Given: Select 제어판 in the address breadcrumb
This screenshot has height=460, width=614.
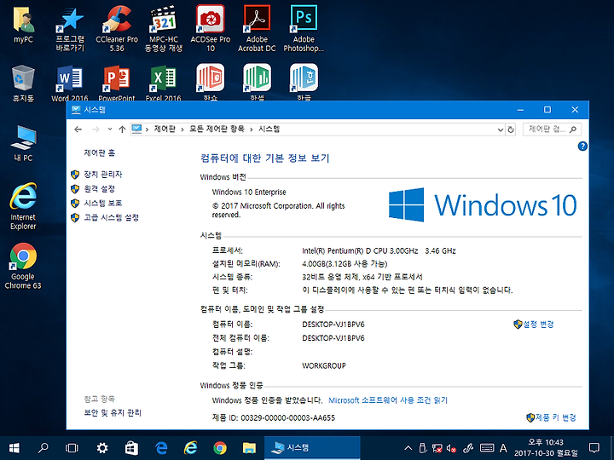Looking at the screenshot, I should [165, 129].
